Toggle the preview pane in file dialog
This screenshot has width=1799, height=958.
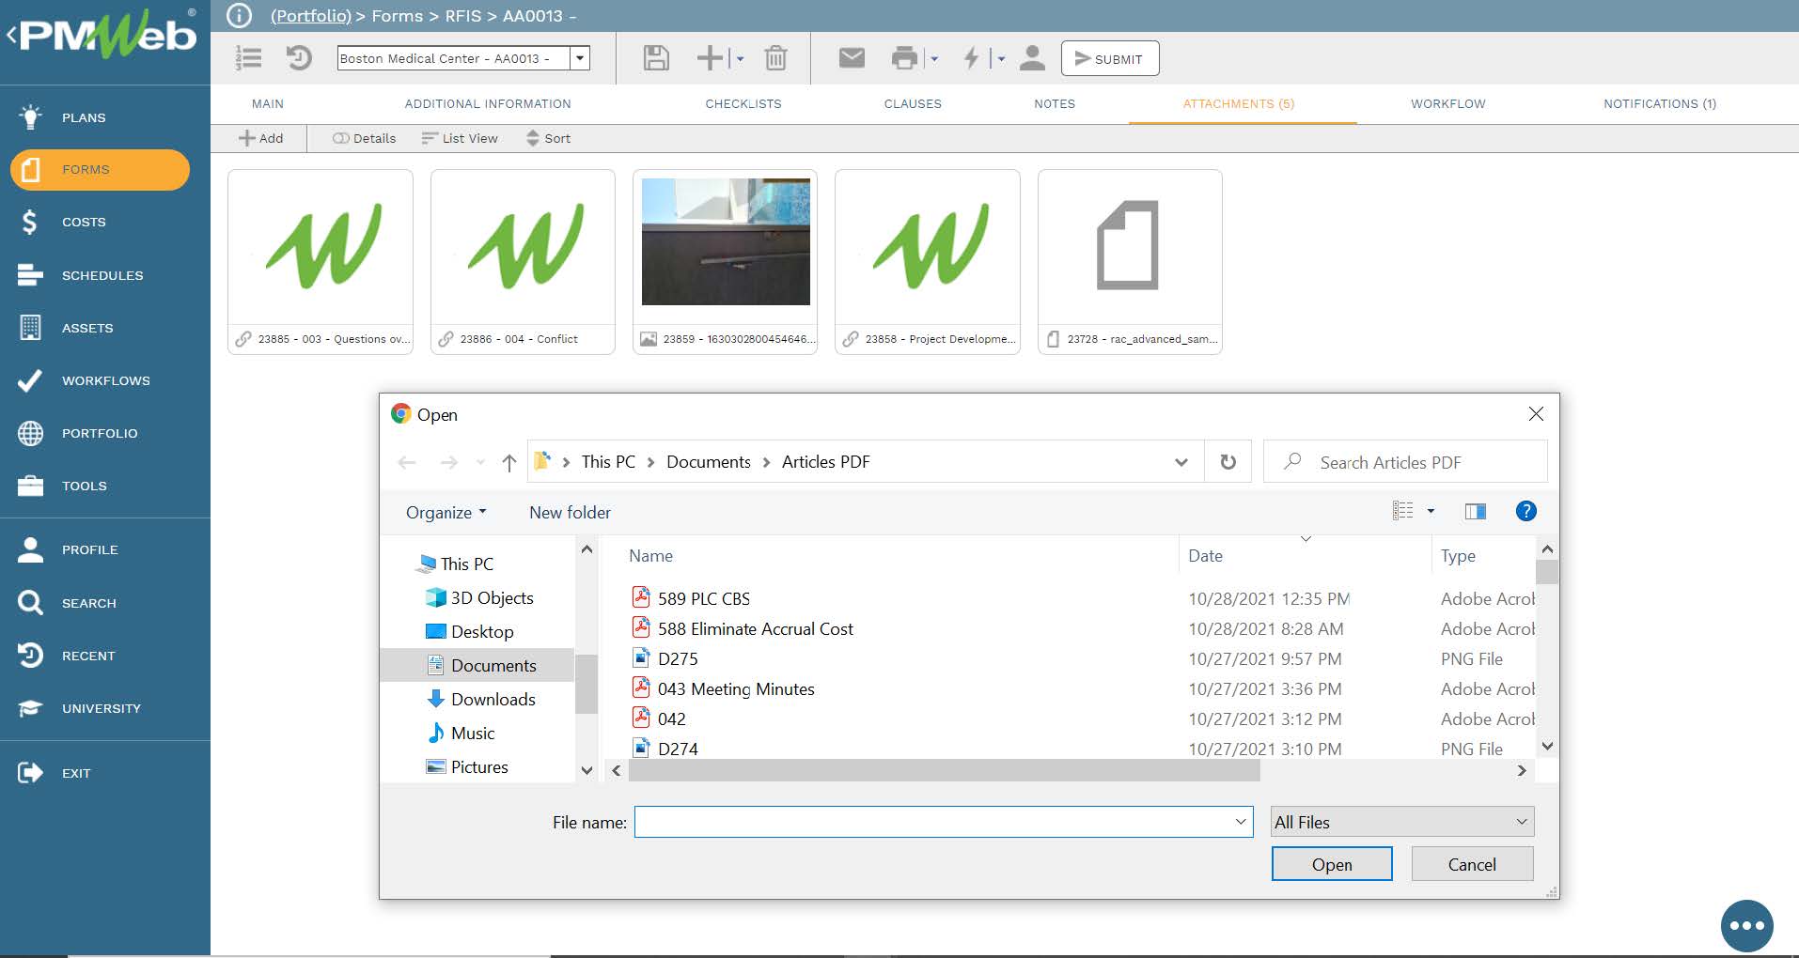[1475, 511]
